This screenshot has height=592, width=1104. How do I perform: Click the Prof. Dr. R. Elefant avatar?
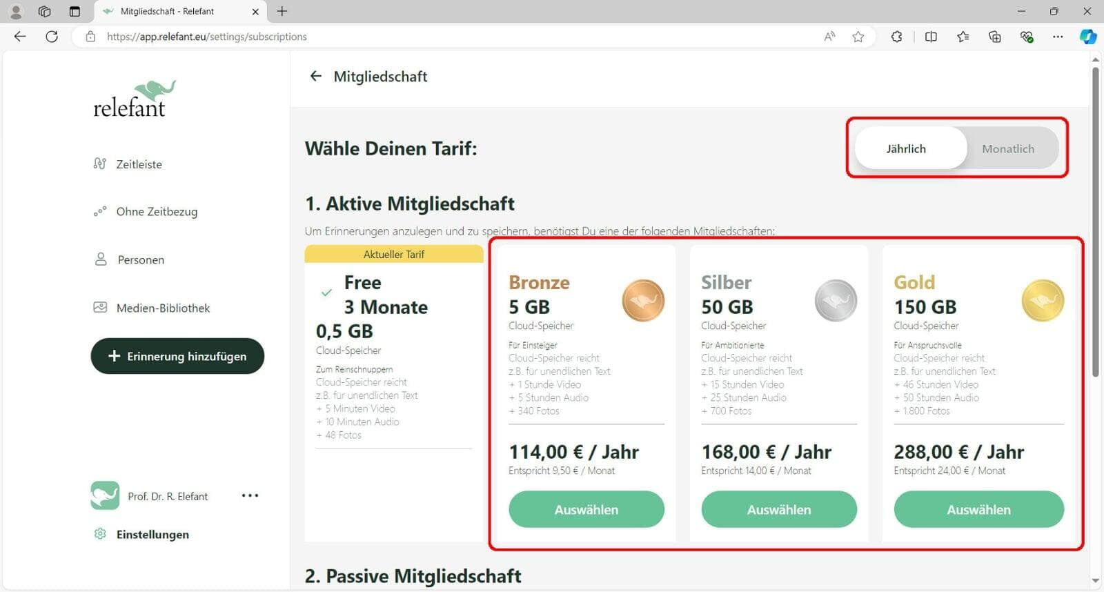coord(105,495)
